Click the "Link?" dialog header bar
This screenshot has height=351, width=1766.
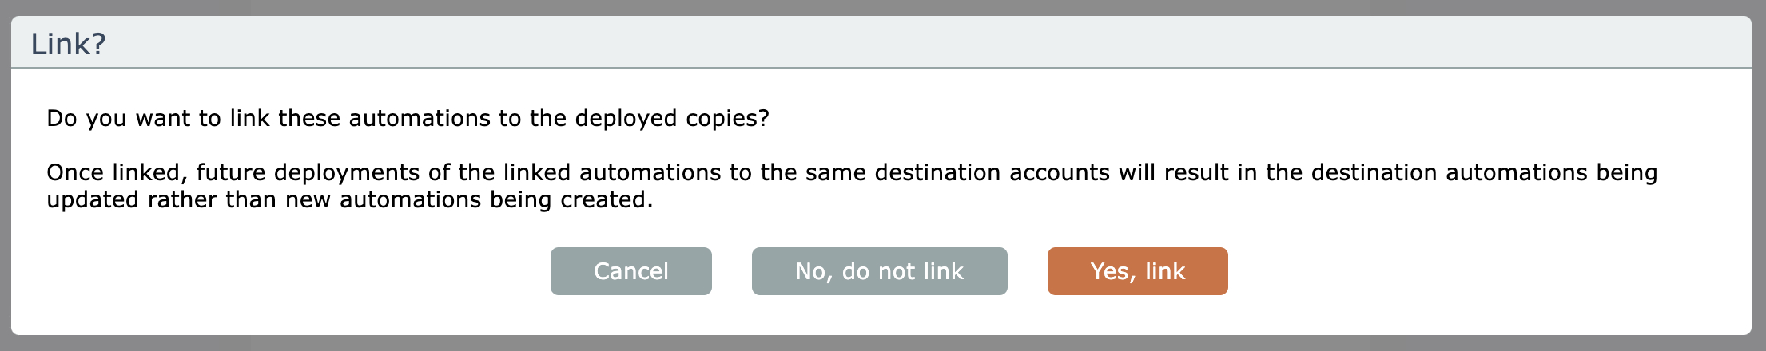(879, 43)
